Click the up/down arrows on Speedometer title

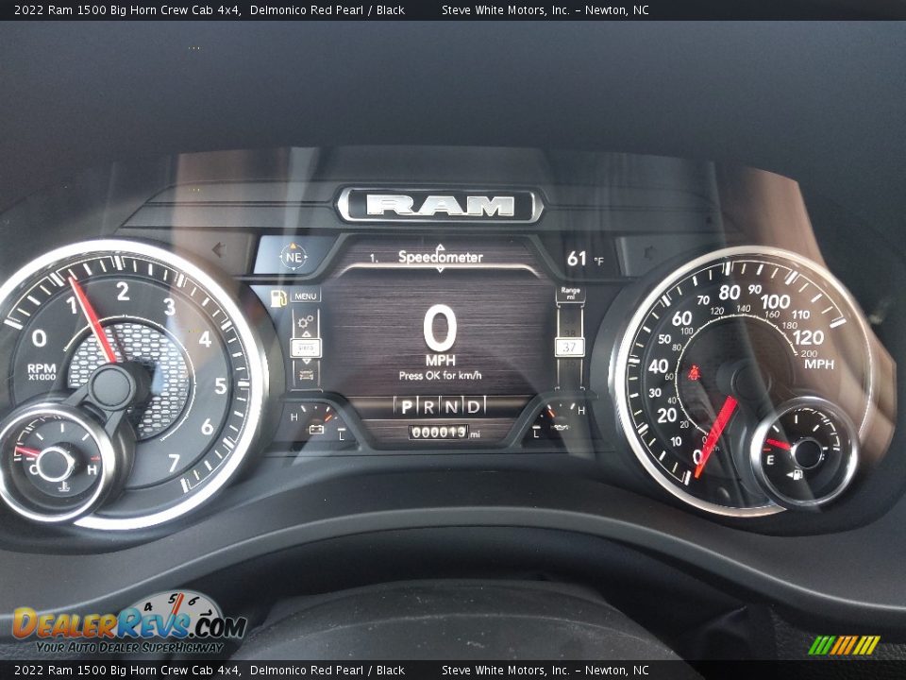click(x=440, y=257)
